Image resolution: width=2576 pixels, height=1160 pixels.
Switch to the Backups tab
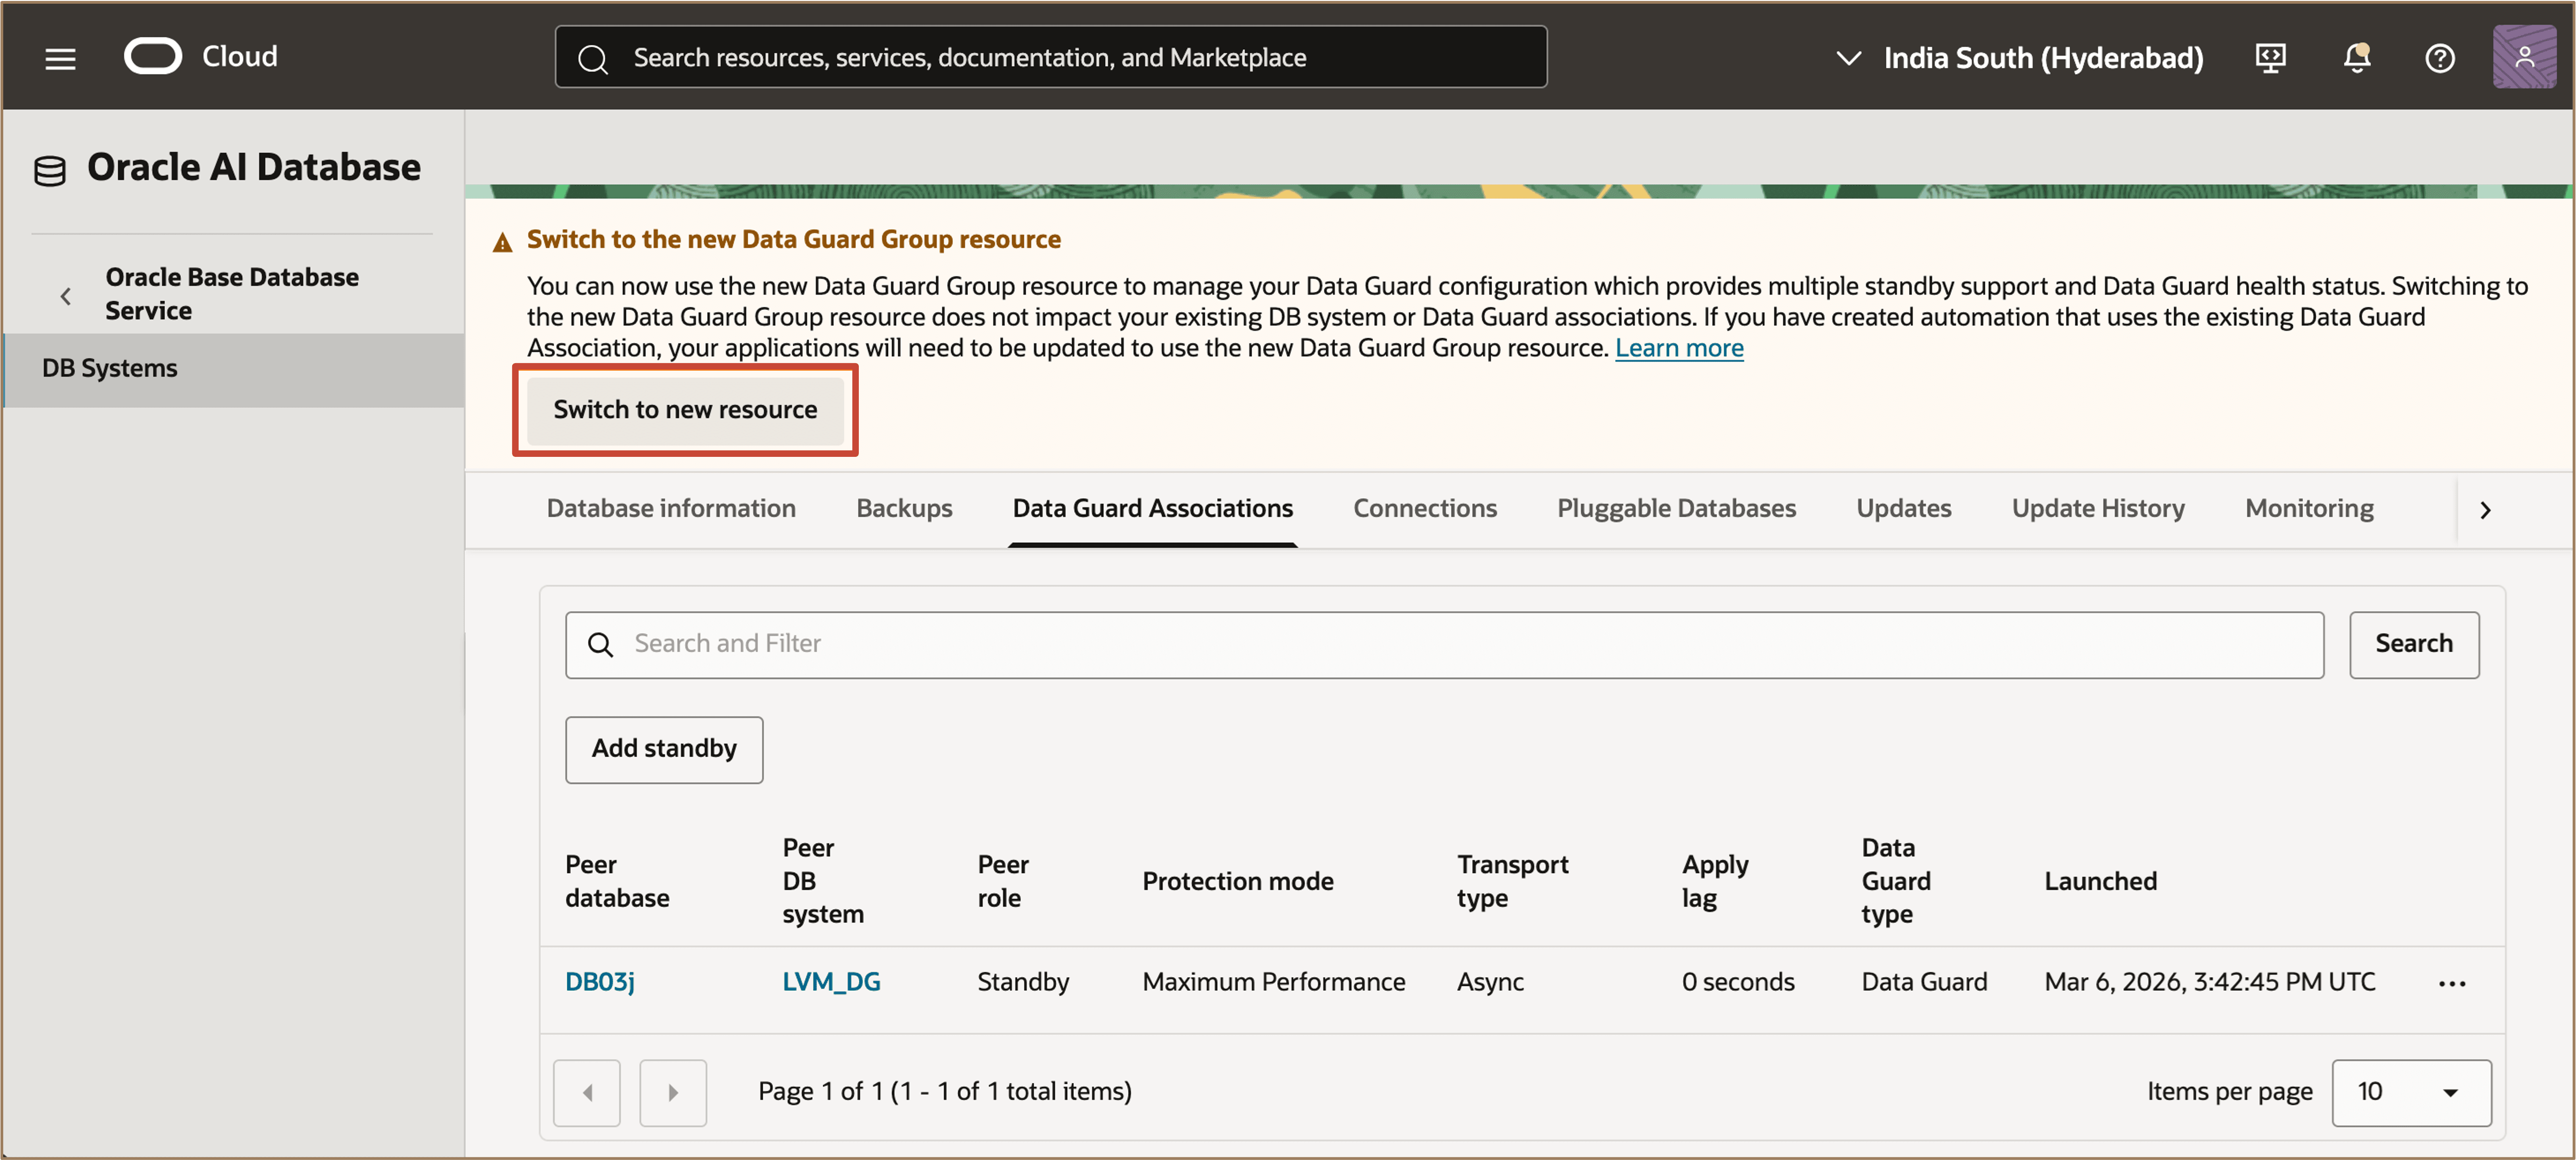tap(904, 509)
